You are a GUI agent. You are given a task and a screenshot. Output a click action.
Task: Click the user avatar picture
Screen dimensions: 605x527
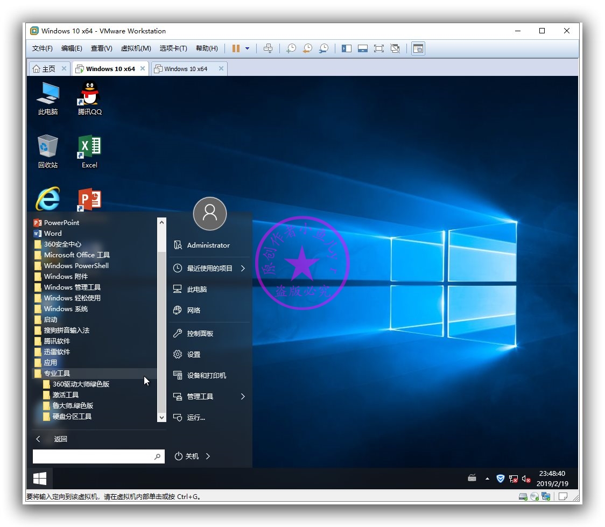[x=209, y=214]
